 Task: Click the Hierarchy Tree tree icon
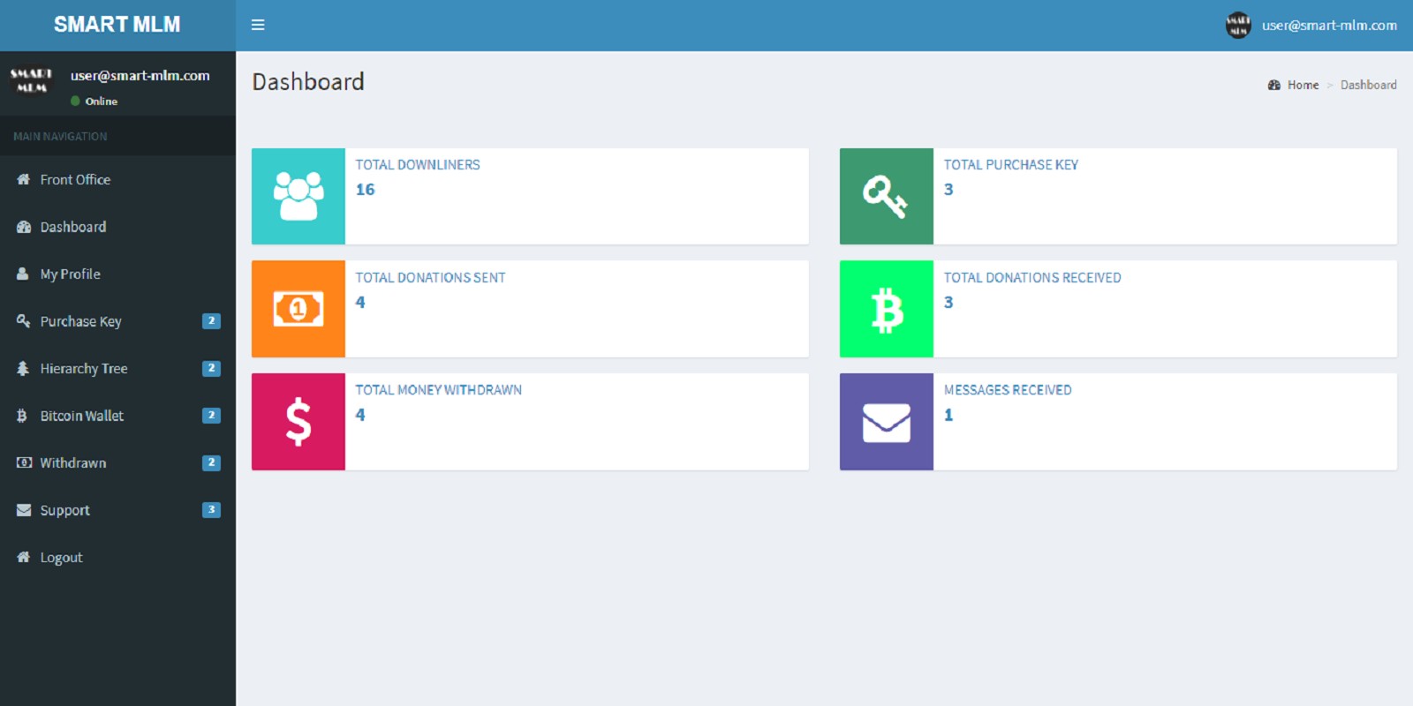click(23, 368)
